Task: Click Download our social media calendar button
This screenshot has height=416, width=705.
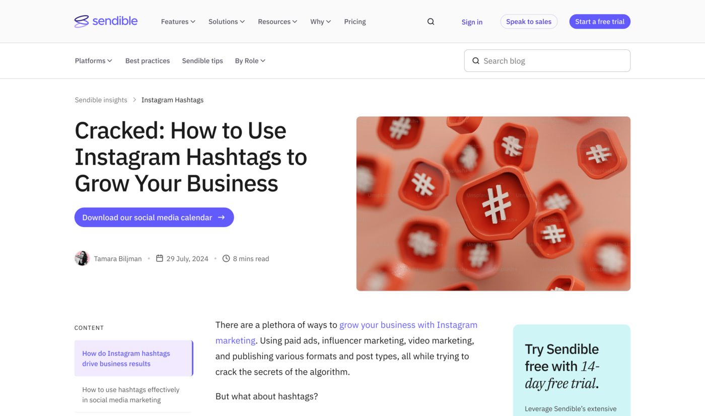Action: pos(154,218)
